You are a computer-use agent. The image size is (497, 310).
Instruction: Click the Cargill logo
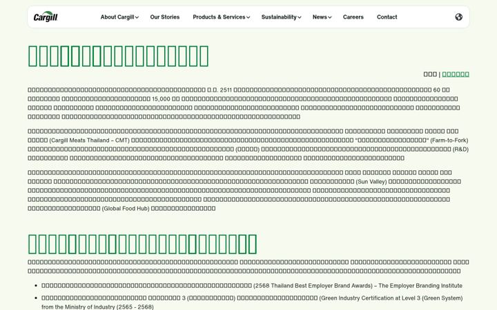click(46, 17)
